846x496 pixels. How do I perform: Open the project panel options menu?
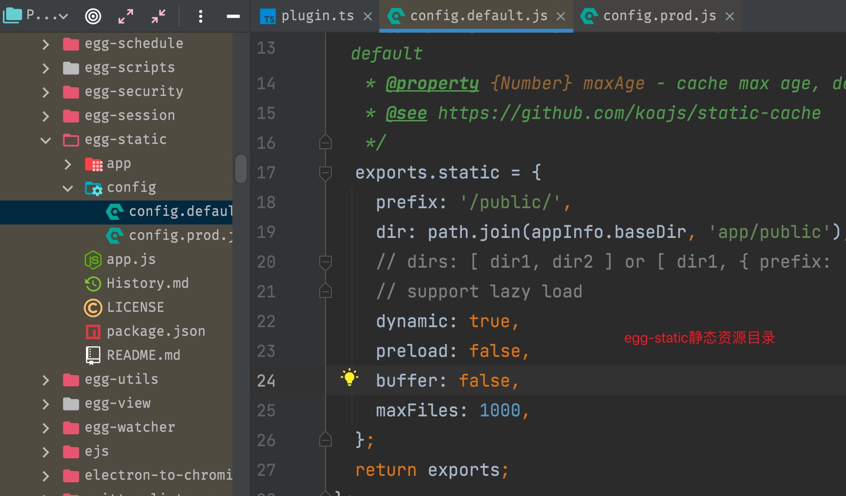point(201,16)
